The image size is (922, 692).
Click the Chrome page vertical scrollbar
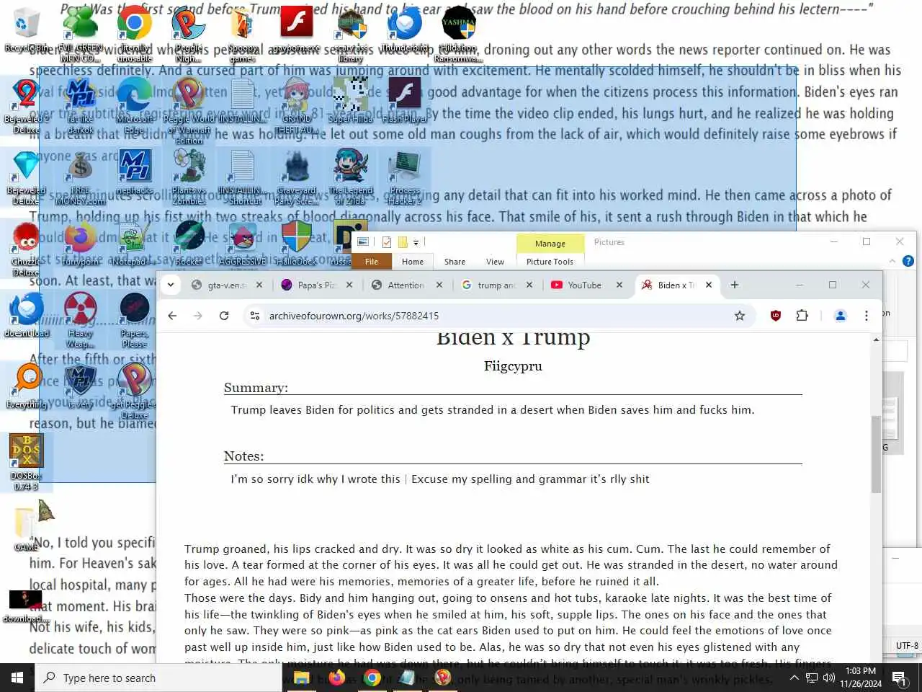click(876, 454)
